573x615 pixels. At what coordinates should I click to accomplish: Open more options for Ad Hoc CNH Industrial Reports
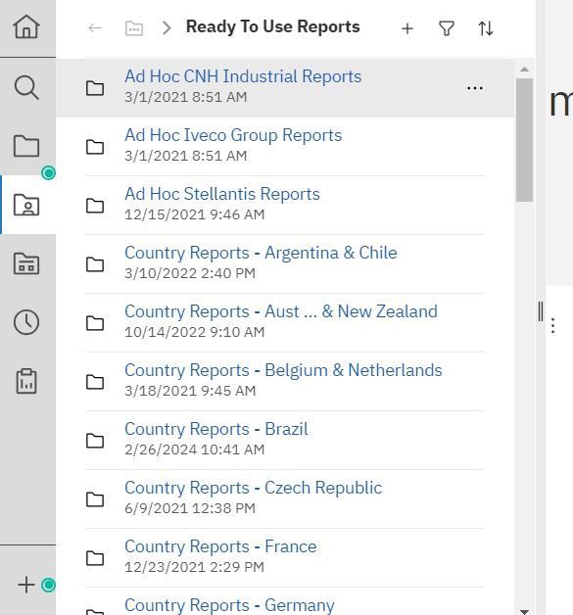point(475,88)
